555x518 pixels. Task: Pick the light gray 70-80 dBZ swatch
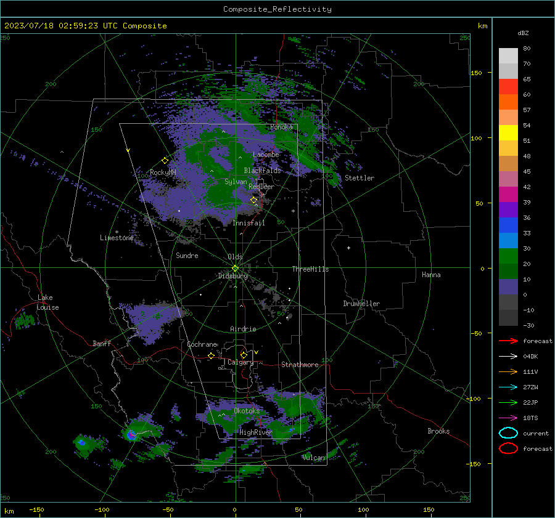[508, 56]
